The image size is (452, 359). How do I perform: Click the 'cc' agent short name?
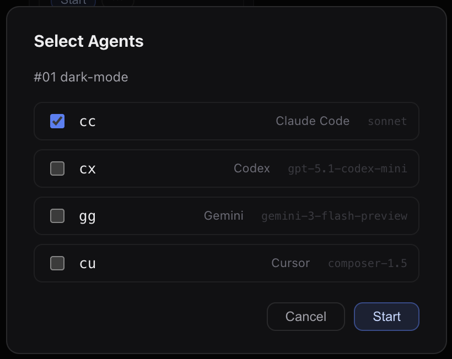pos(88,121)
